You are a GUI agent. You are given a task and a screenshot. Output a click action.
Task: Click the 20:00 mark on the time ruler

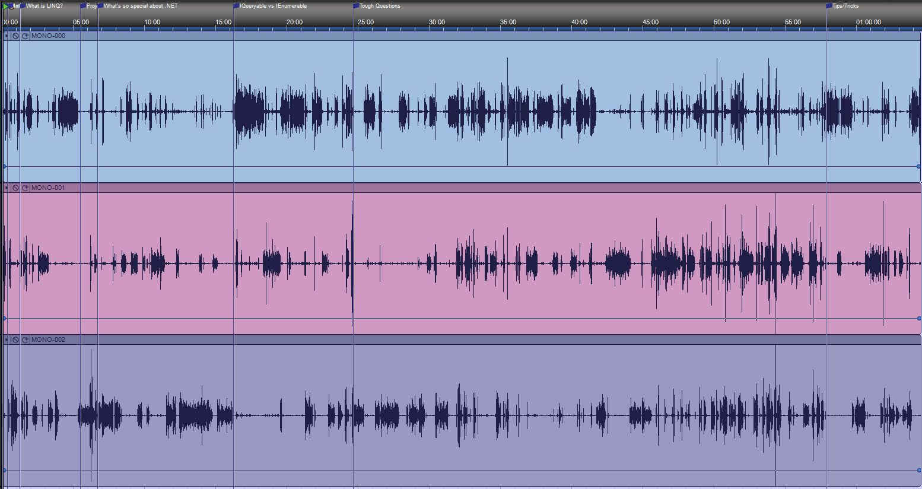pyautogui.click(x=295, y=22)
